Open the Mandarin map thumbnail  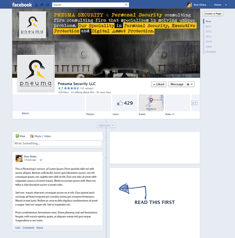(151, 103)
